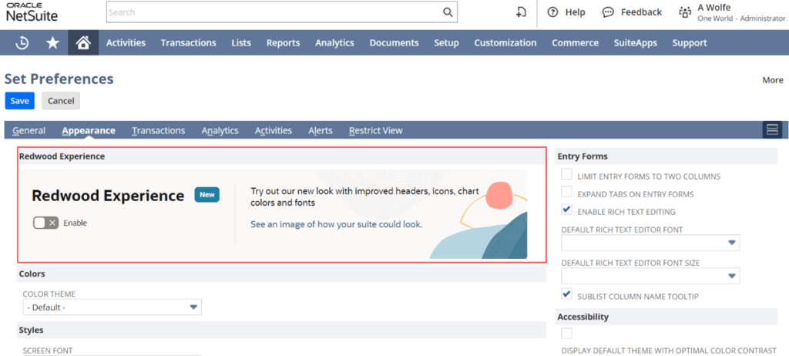This screenshot has height=356, width=789.
Task: Click the Create New page-plus icon
Action: 522,12
